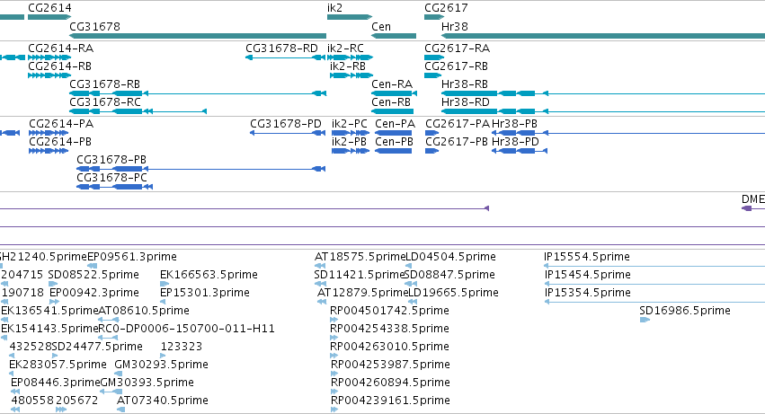
Task: Open EST label SD11421.5prime
Action: [360, 275]
